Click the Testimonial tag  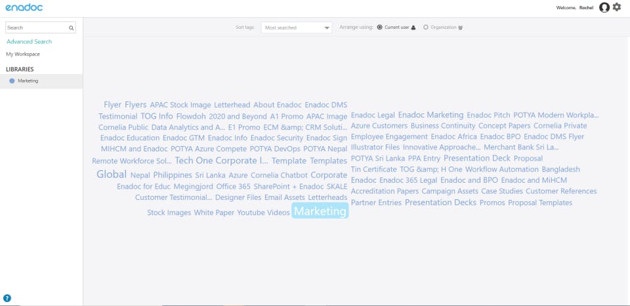point(117,116)
